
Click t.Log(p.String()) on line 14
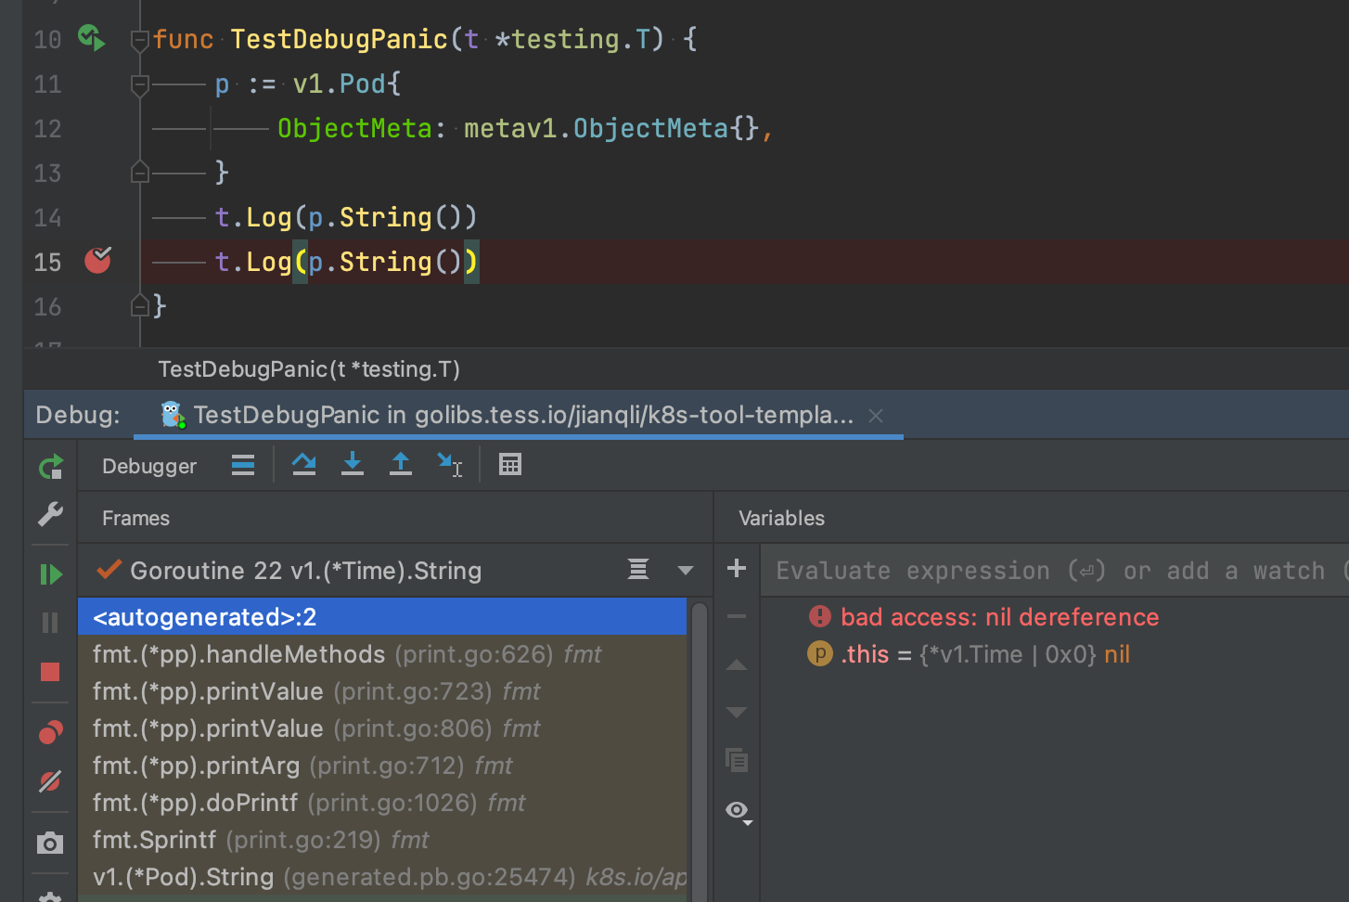coord(345,217)
